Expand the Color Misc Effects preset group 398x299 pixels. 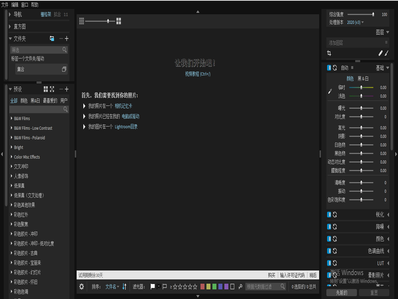click(x=11, y=156)
